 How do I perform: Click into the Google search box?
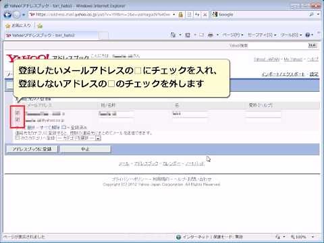(x=260, y=15)
